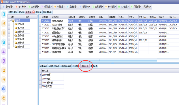Click the orange document list sidebar icon
The width and height of the screenshot is (179, 105).
click(4, 33)
